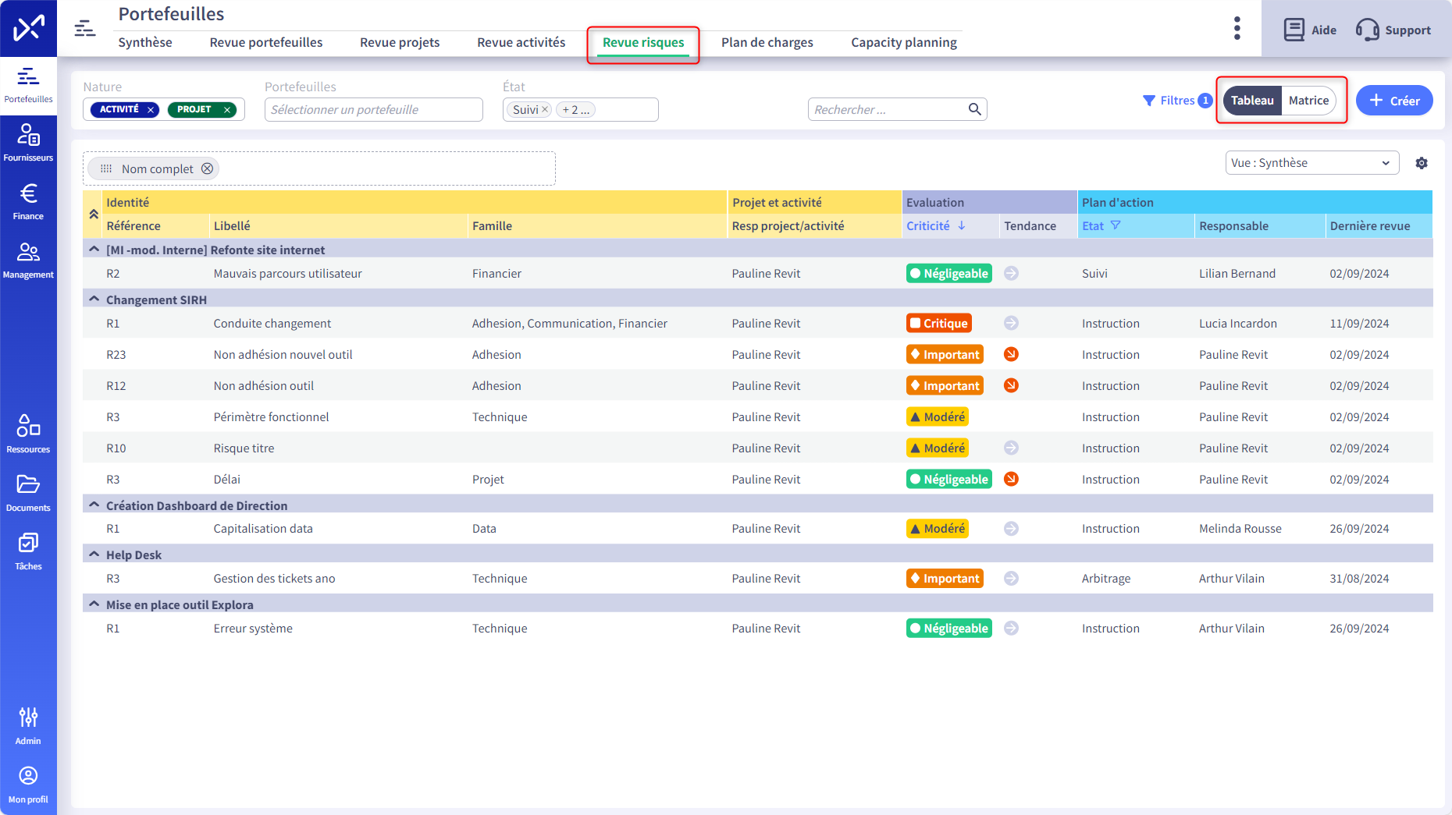The image size is (1452, 815).
Task: Remove the ACTIVITÉ nature filter tag
Action: pos(151,110)
